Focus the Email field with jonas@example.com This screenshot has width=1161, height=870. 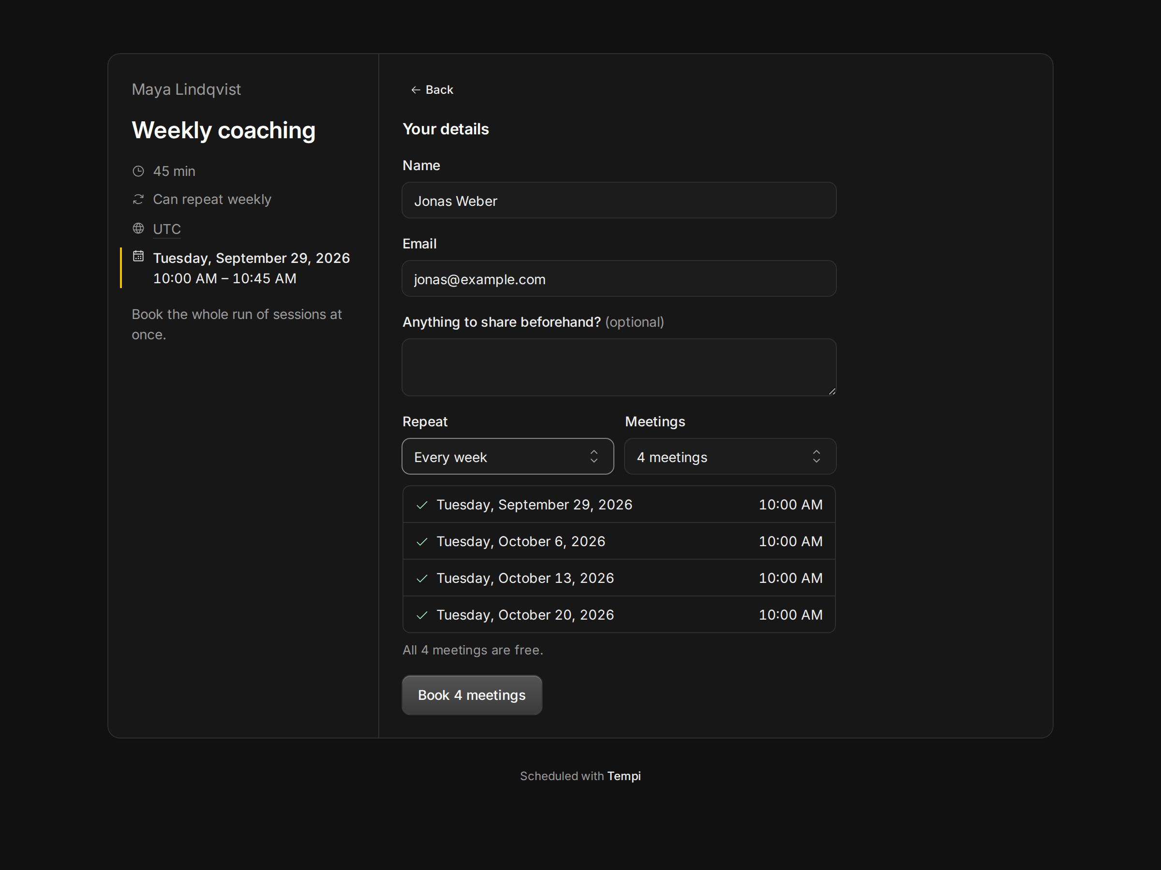(x=619, y=278)
